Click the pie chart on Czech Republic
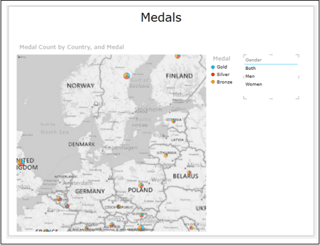Image resolution: width=320 pixels, height=245 pixels. coord(118,206)
